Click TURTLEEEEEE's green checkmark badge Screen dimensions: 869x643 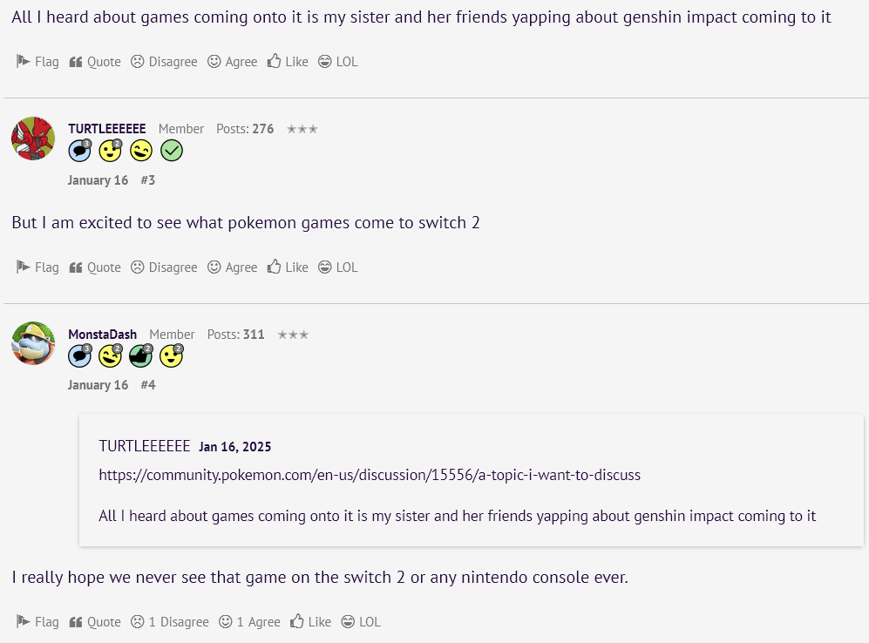click(172, 151)
